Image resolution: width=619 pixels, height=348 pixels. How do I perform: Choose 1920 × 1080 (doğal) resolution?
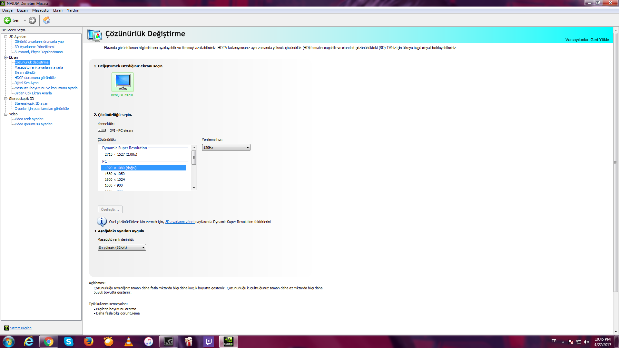tap(143, 168)
